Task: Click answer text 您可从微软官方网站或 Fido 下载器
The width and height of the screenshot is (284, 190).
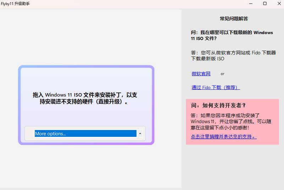Action: 233,56
